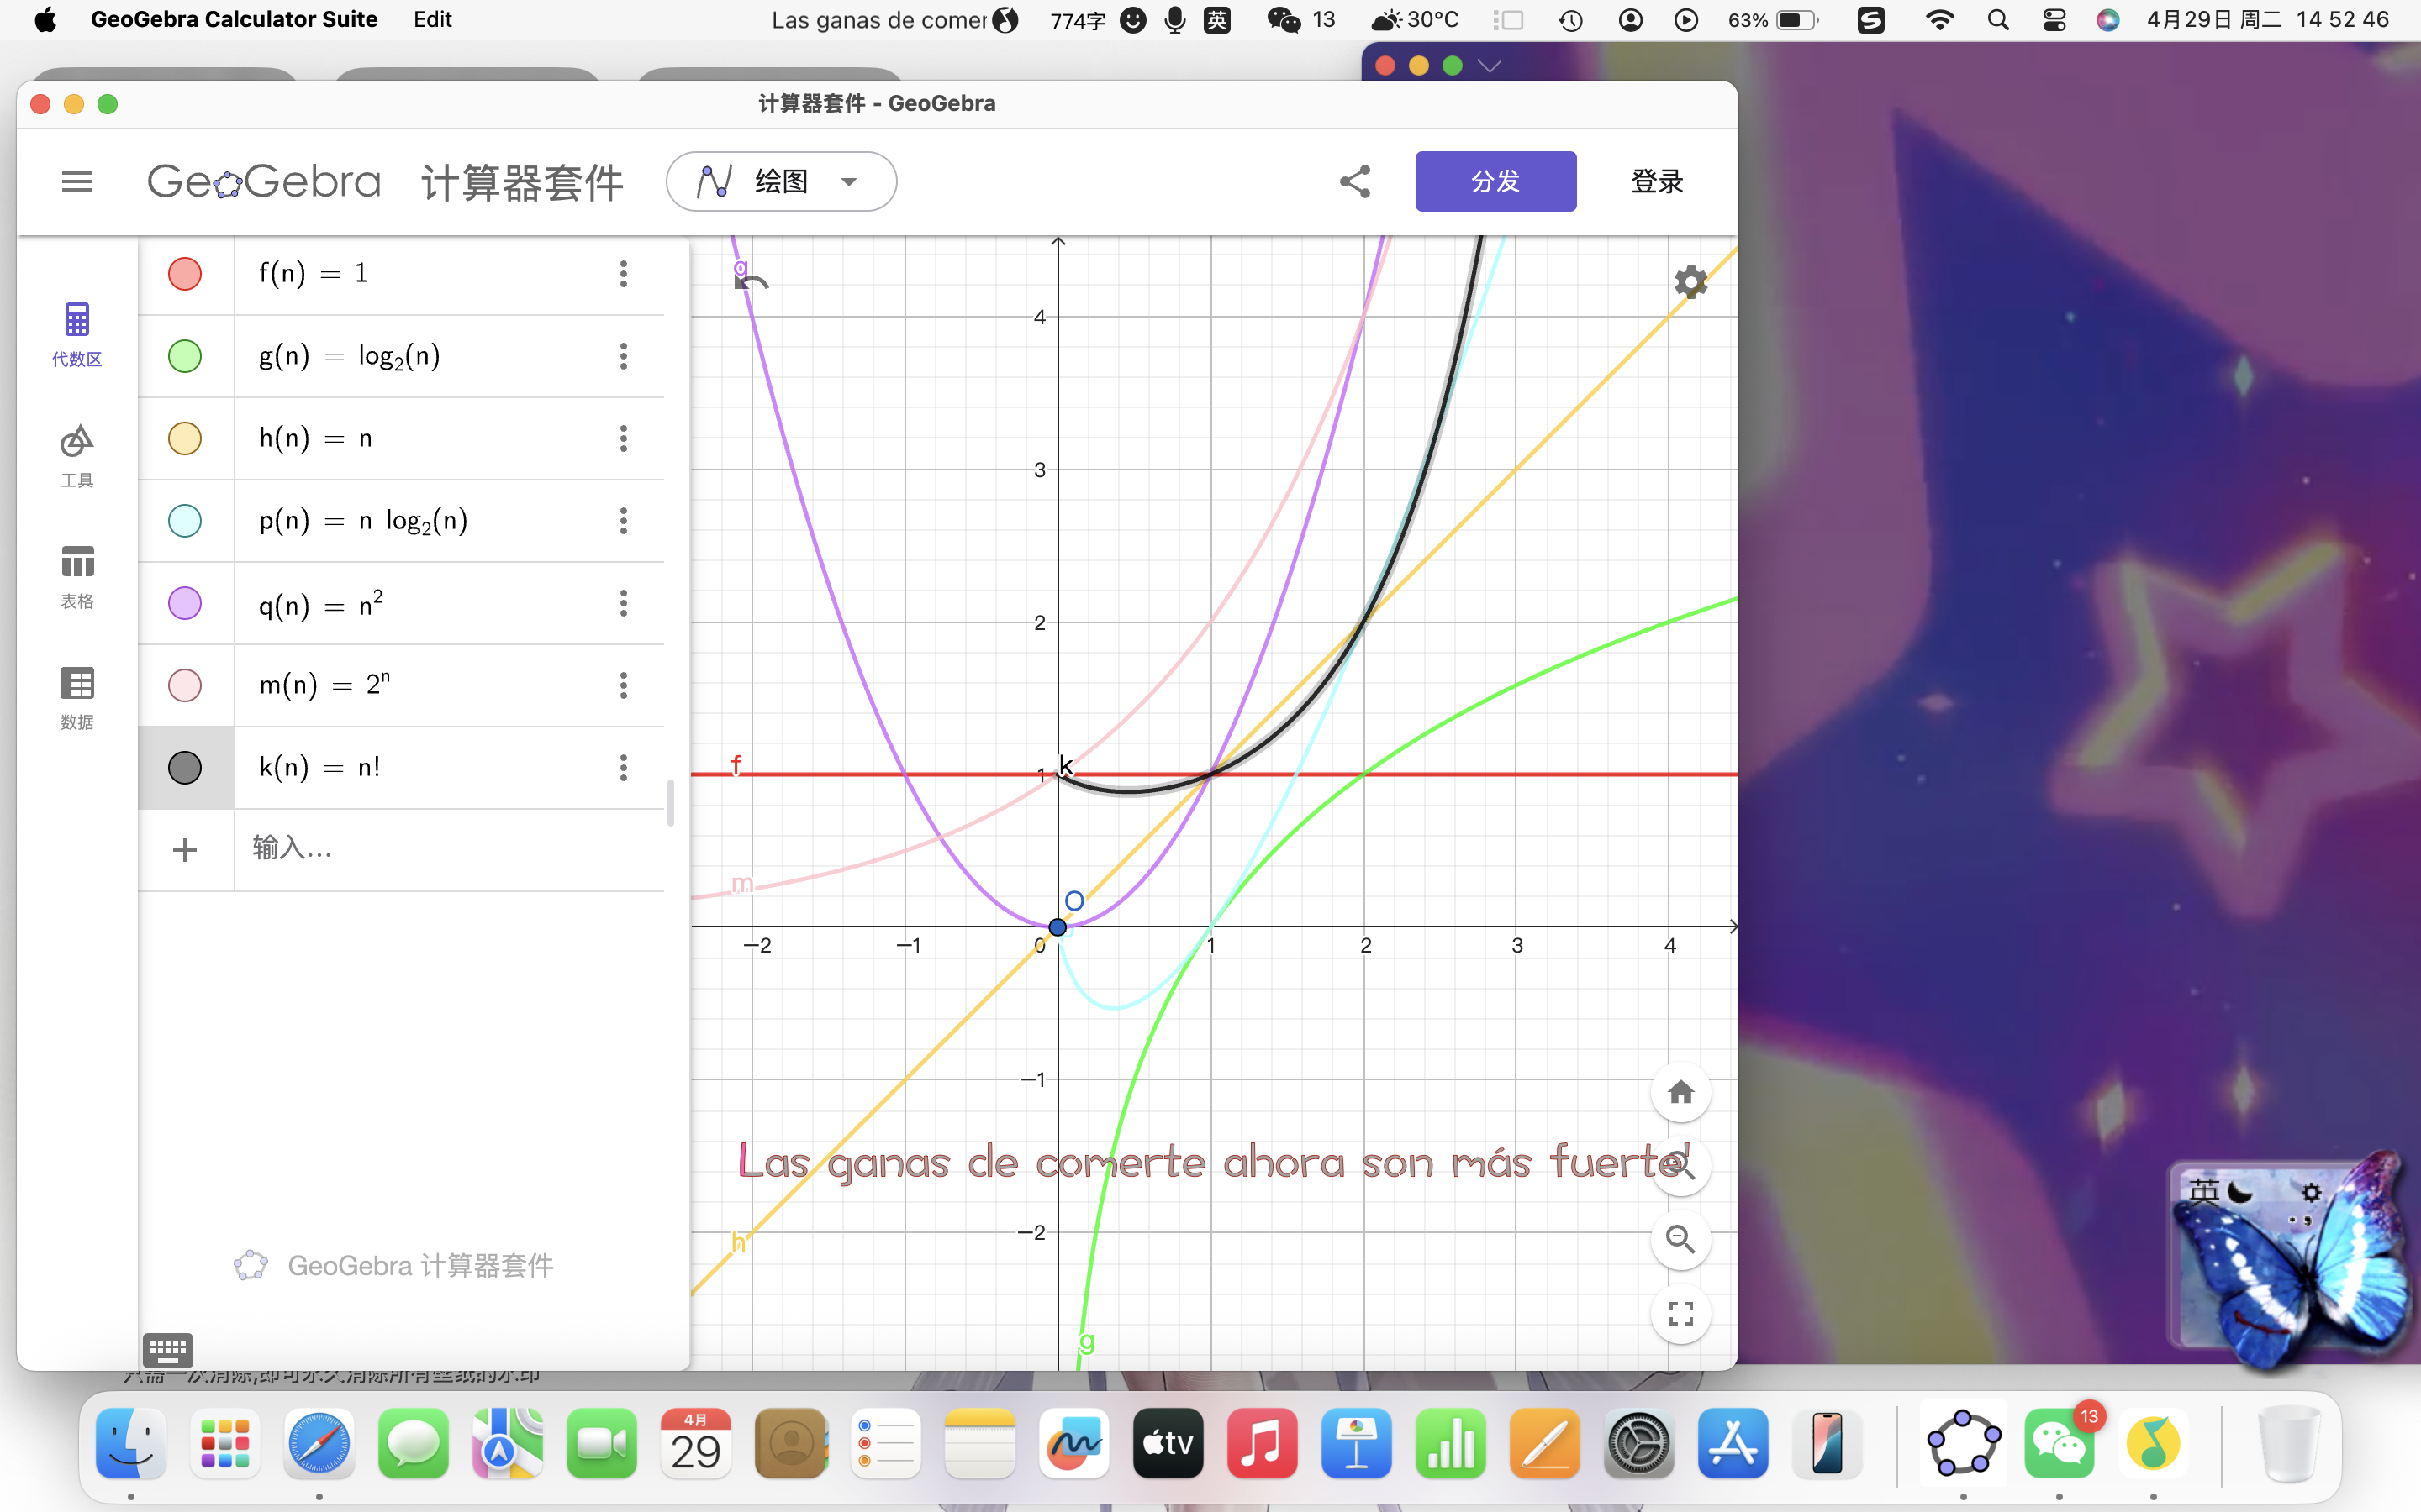Open Maps from the Dock
Screen dimensions: 2421x1512
507,1442
